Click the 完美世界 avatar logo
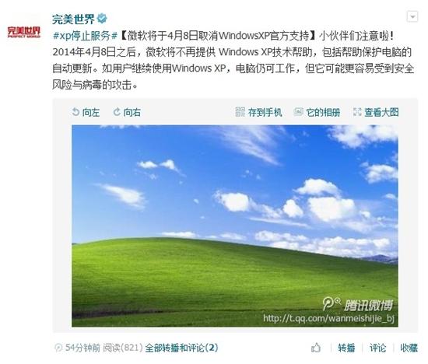 [24, 32]
